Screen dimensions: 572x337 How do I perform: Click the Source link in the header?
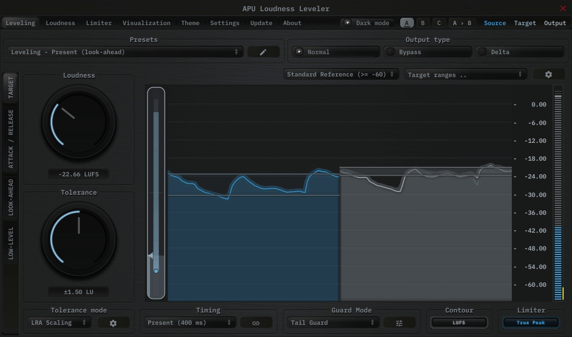pyautogui.click(x=495, y=23)
